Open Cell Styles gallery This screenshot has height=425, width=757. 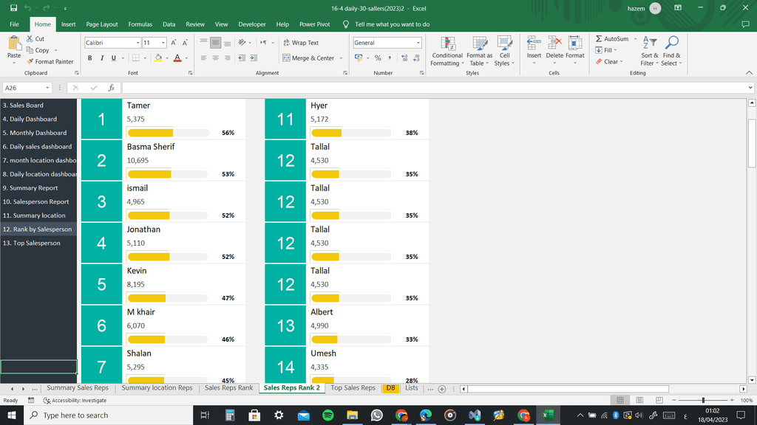coord(504,52)
